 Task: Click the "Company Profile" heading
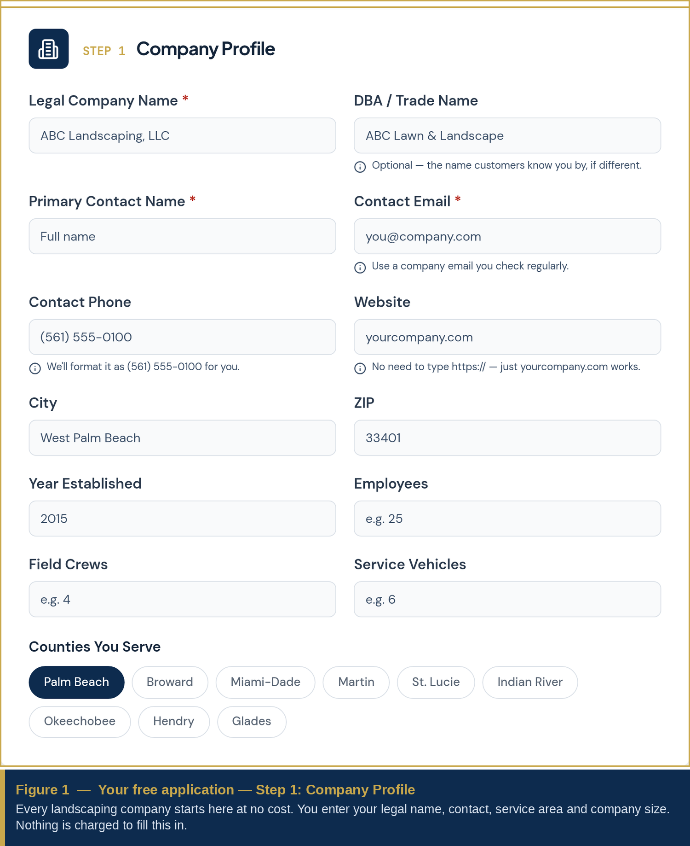coord(206,49)
